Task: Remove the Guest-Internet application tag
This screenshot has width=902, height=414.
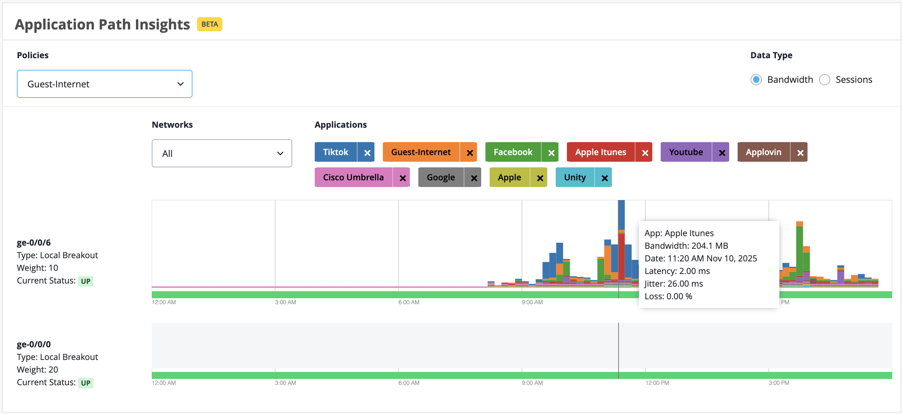Action: (470, 153)
